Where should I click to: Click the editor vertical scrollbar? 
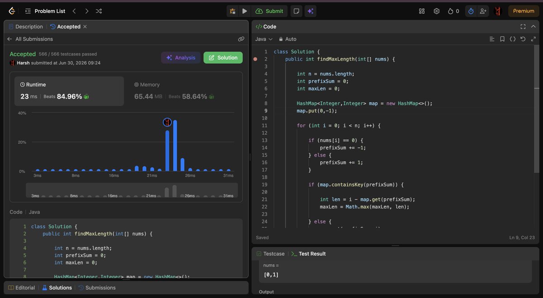click(x=537, y=109)
